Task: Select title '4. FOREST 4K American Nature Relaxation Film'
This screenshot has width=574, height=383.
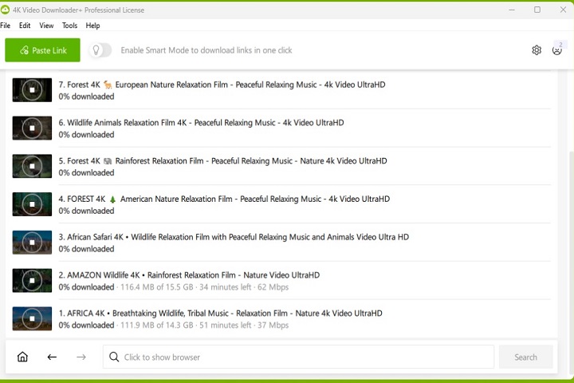Action: click(x=224, y=199)
